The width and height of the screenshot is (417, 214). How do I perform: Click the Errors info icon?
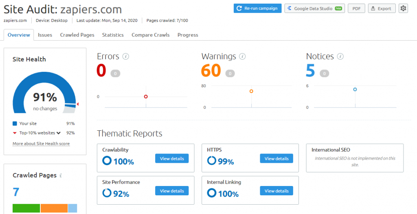[x=125, y=56]
